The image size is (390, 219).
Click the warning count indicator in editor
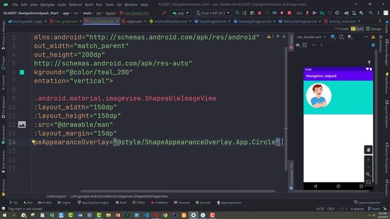[270, 36]
